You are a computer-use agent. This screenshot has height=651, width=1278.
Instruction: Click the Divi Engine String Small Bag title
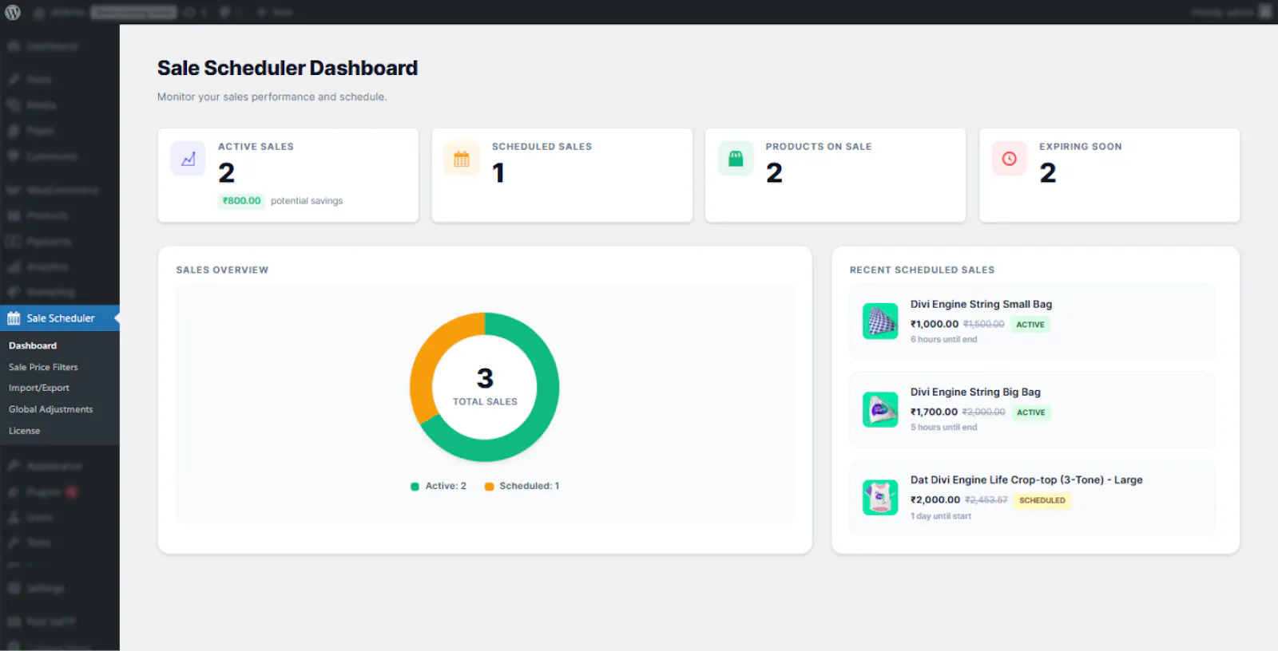[x=981, y=304]
